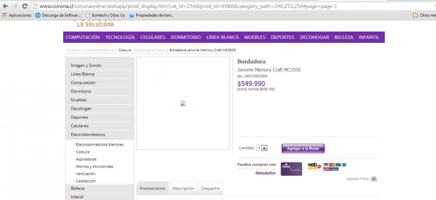Reload the page with the refresh icon

click(25, 6)
